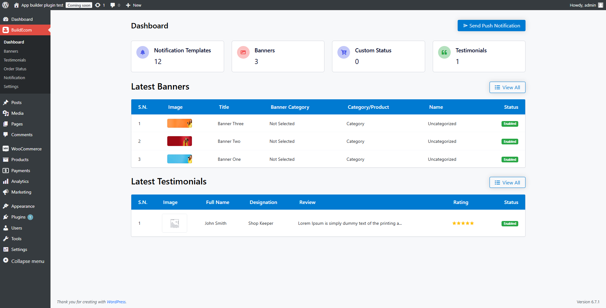
Task: Toggle Enabled status for Banner Two
Action: tap(510, 142)
